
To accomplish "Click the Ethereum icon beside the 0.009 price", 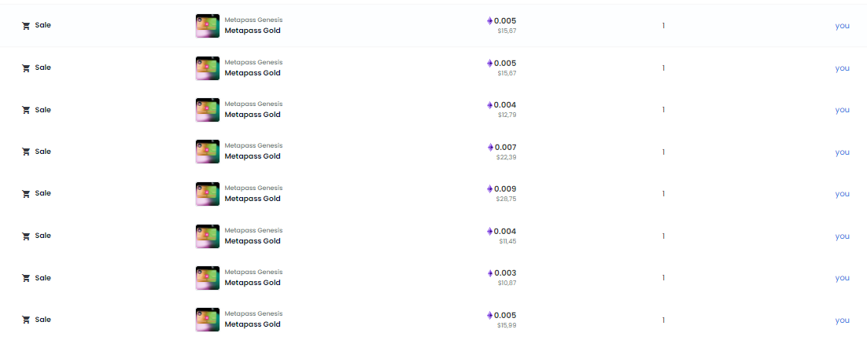I will pos(489,188).
